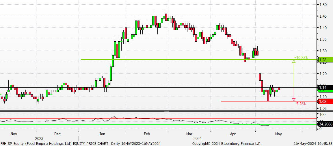Screen dimensions: 333x146
Task: Click the Copyright 2024 Bloomberg Finance text
Action: click(227, 143)
